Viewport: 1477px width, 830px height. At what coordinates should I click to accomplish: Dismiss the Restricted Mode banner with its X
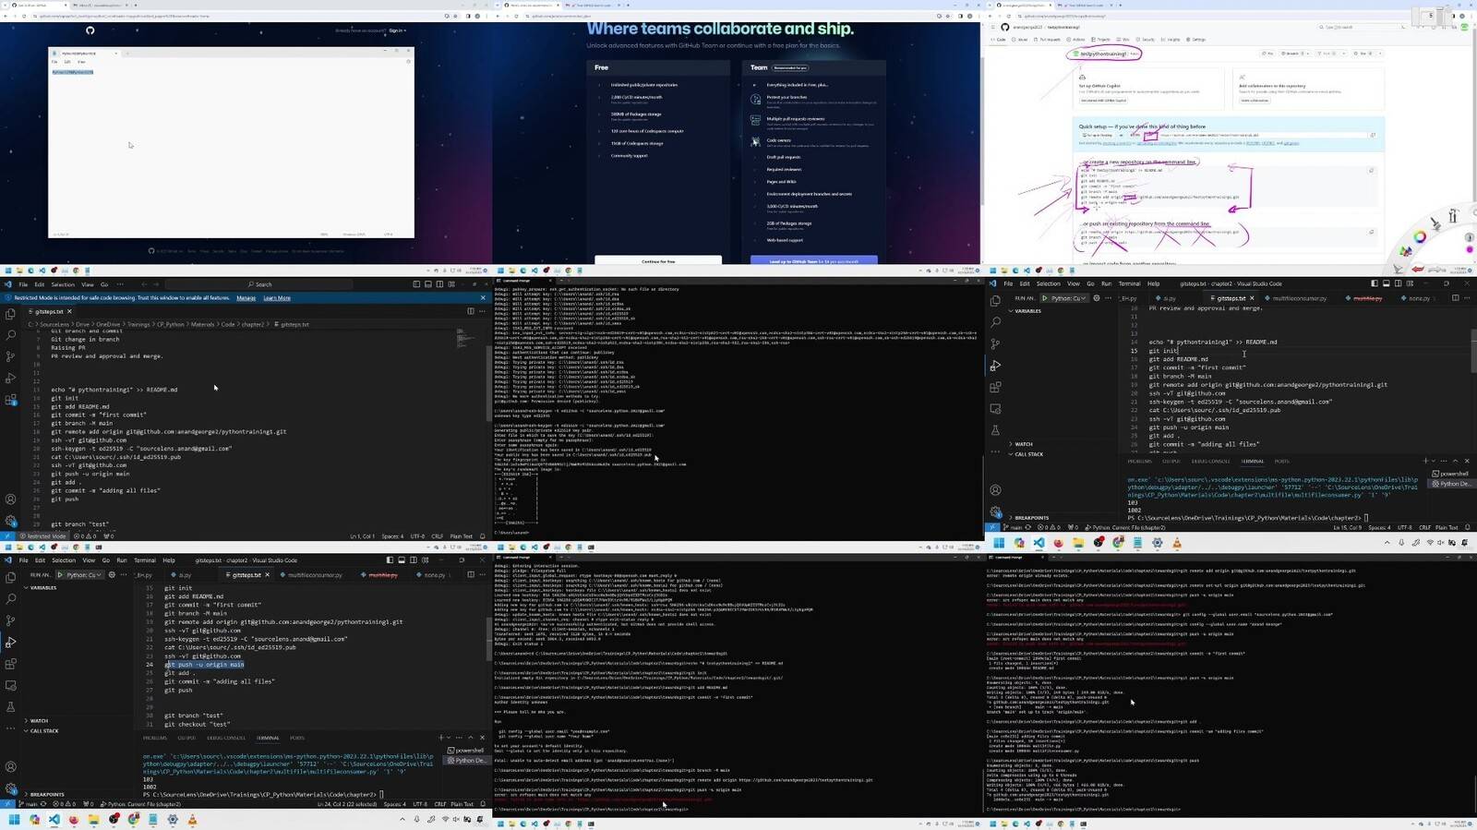point(483,298)
